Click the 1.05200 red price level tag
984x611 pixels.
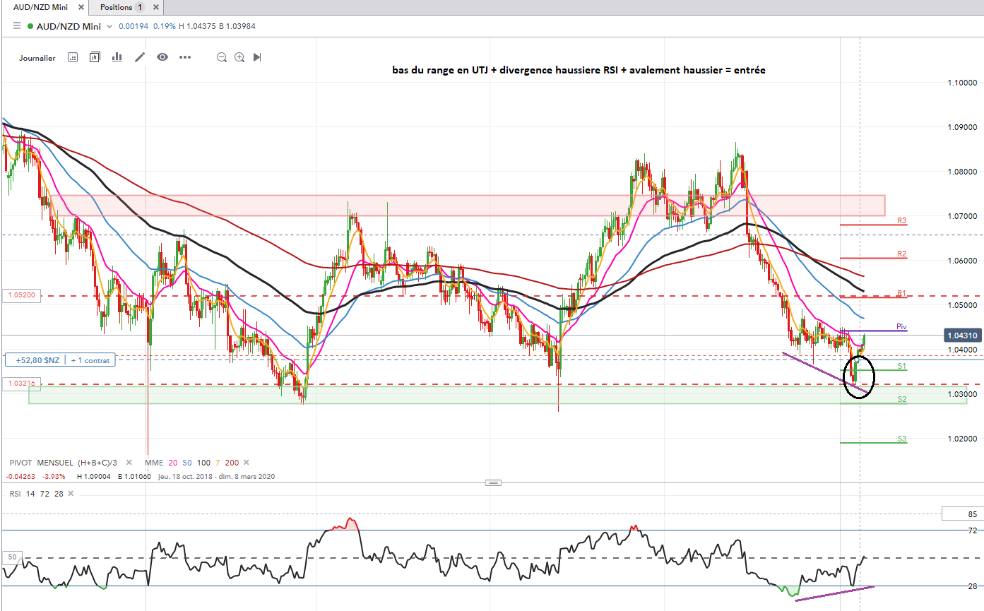[21, 296]
